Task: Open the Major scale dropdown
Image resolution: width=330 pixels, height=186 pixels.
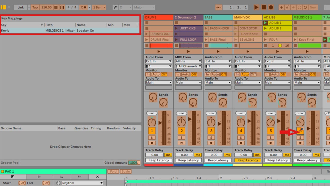Action: pyautogui.click(x=144, y=7)
